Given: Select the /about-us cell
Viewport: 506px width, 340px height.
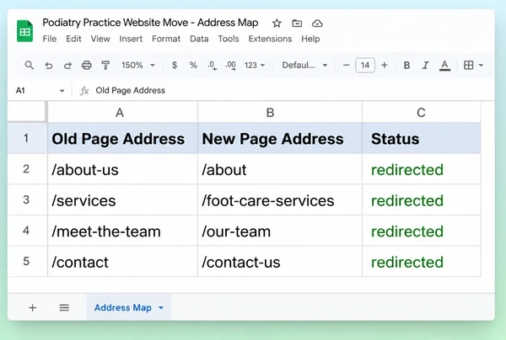Looking at the screenshot, I should coord(122,169).
